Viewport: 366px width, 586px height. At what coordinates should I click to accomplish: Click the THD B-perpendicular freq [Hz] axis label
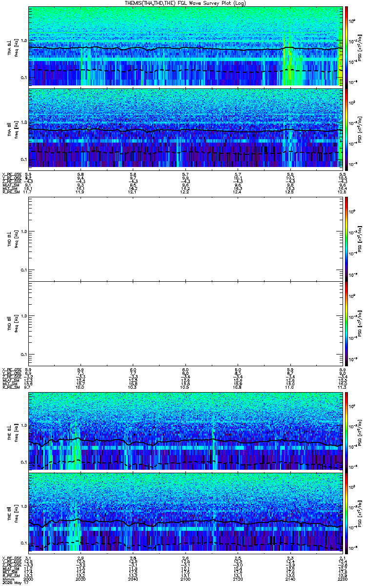click(16, 239)
